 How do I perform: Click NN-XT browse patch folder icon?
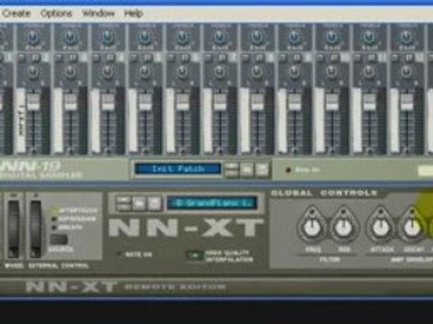click(139, 203)
